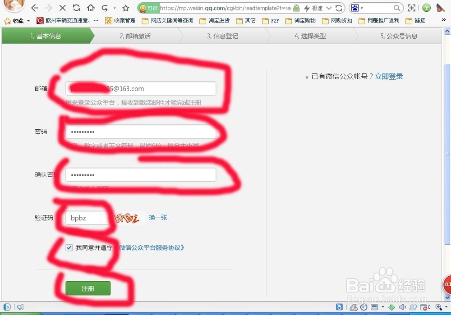Open the 其它 bookmark folder
This screenshot has width=451, height=315.
point(246,21)
